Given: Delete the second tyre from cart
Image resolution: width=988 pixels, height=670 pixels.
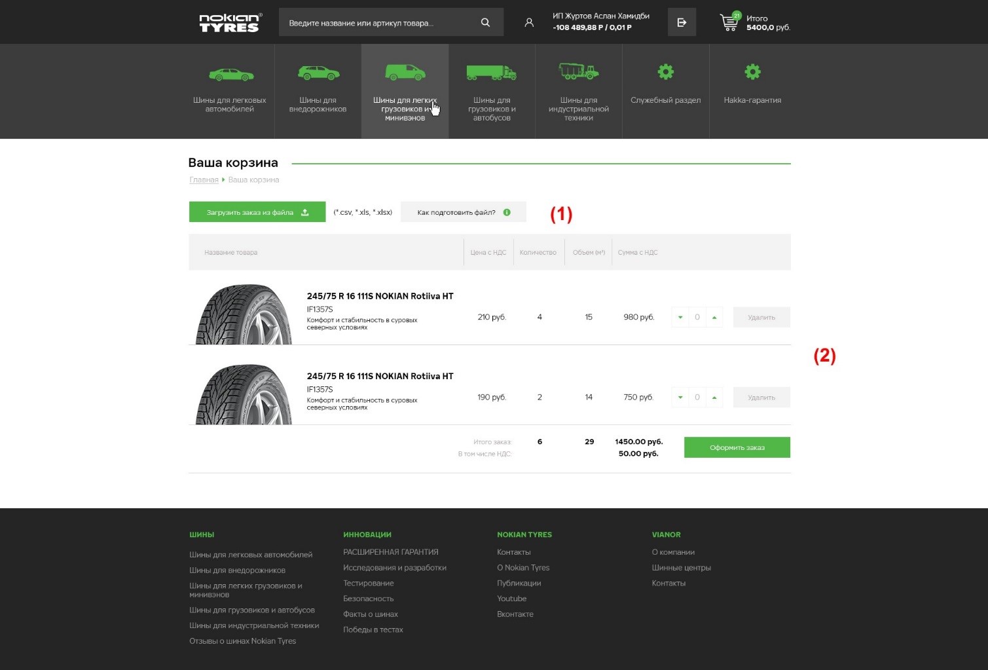Looking at the screenshot, I should coord(761,398).
